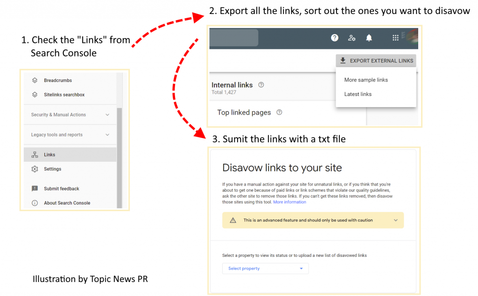Choose More sample links menu option
478x296 pixels.
(366, 80)
